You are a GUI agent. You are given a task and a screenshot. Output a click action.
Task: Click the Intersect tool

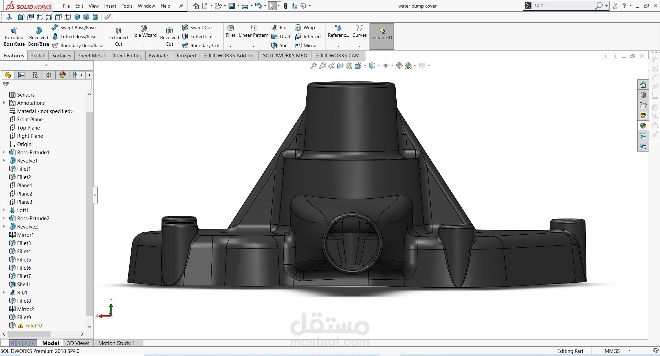(308, 36)
